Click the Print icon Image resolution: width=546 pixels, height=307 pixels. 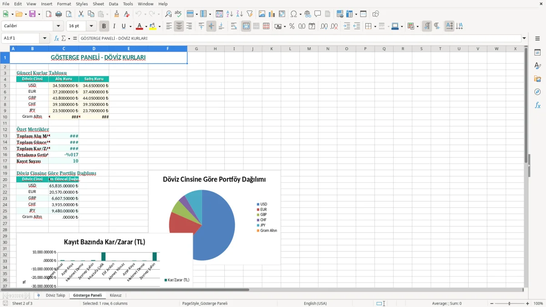coord(59,14)
